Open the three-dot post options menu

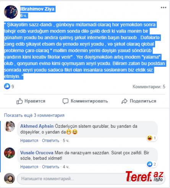tap(164, 8)
